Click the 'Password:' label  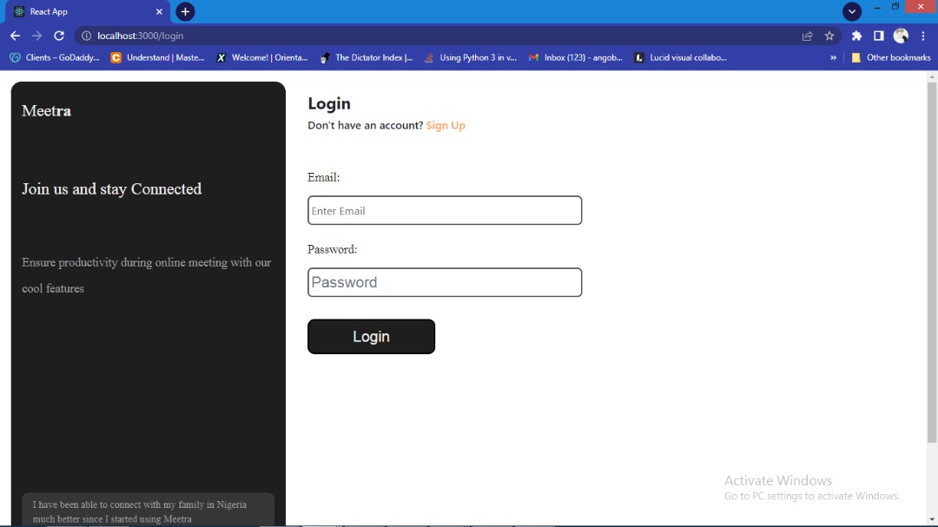[x=332, y=249]
